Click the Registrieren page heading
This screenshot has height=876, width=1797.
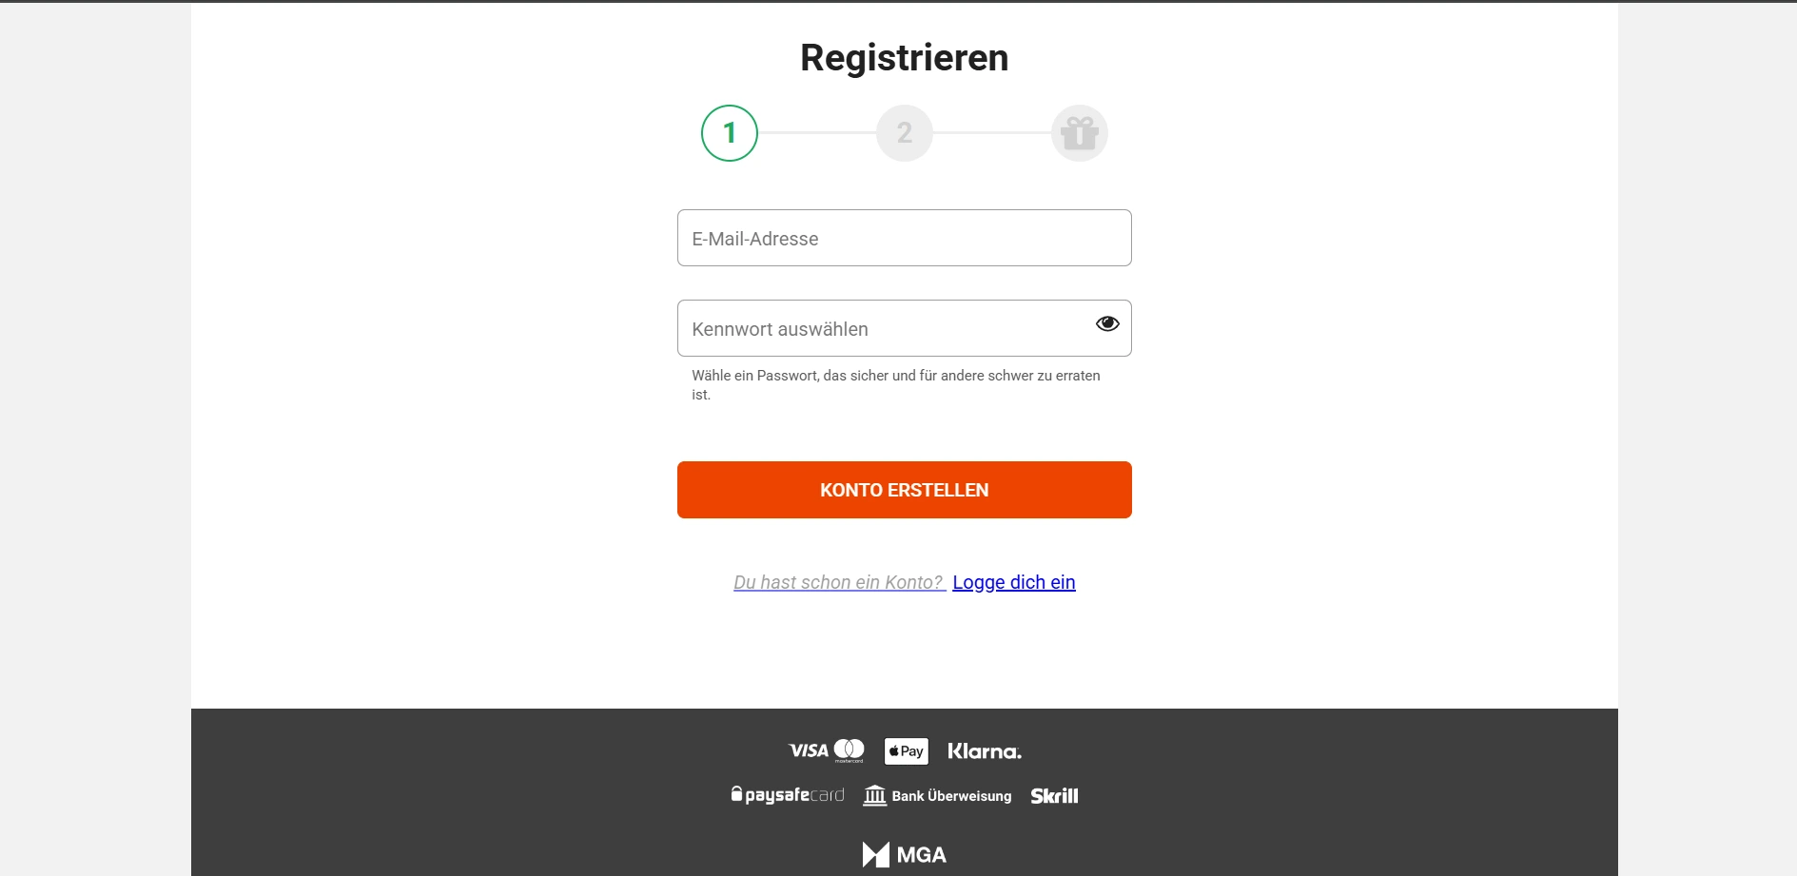904,58
